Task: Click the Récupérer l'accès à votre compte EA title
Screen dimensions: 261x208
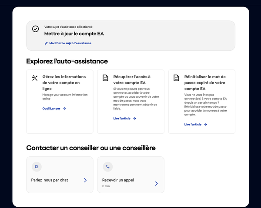Action: click(x=132, y=79)
